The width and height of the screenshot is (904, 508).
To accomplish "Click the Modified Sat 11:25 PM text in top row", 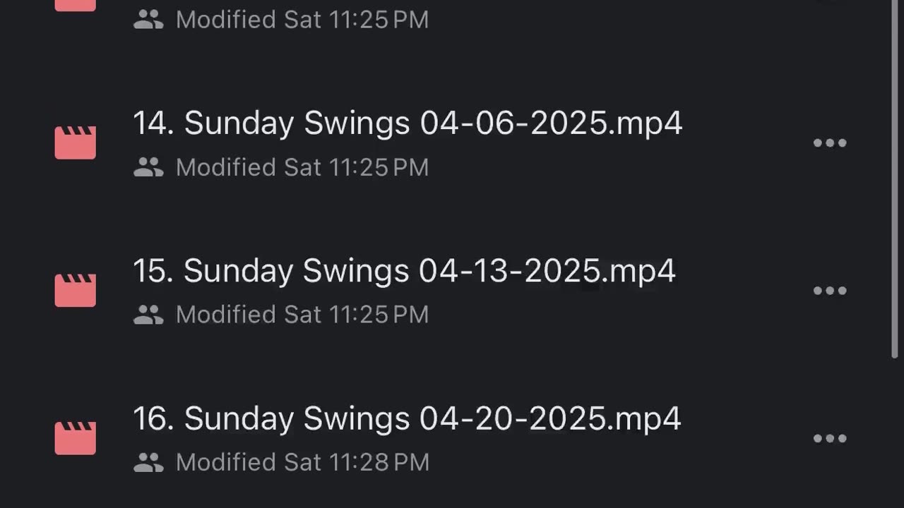I will point(302,20).
